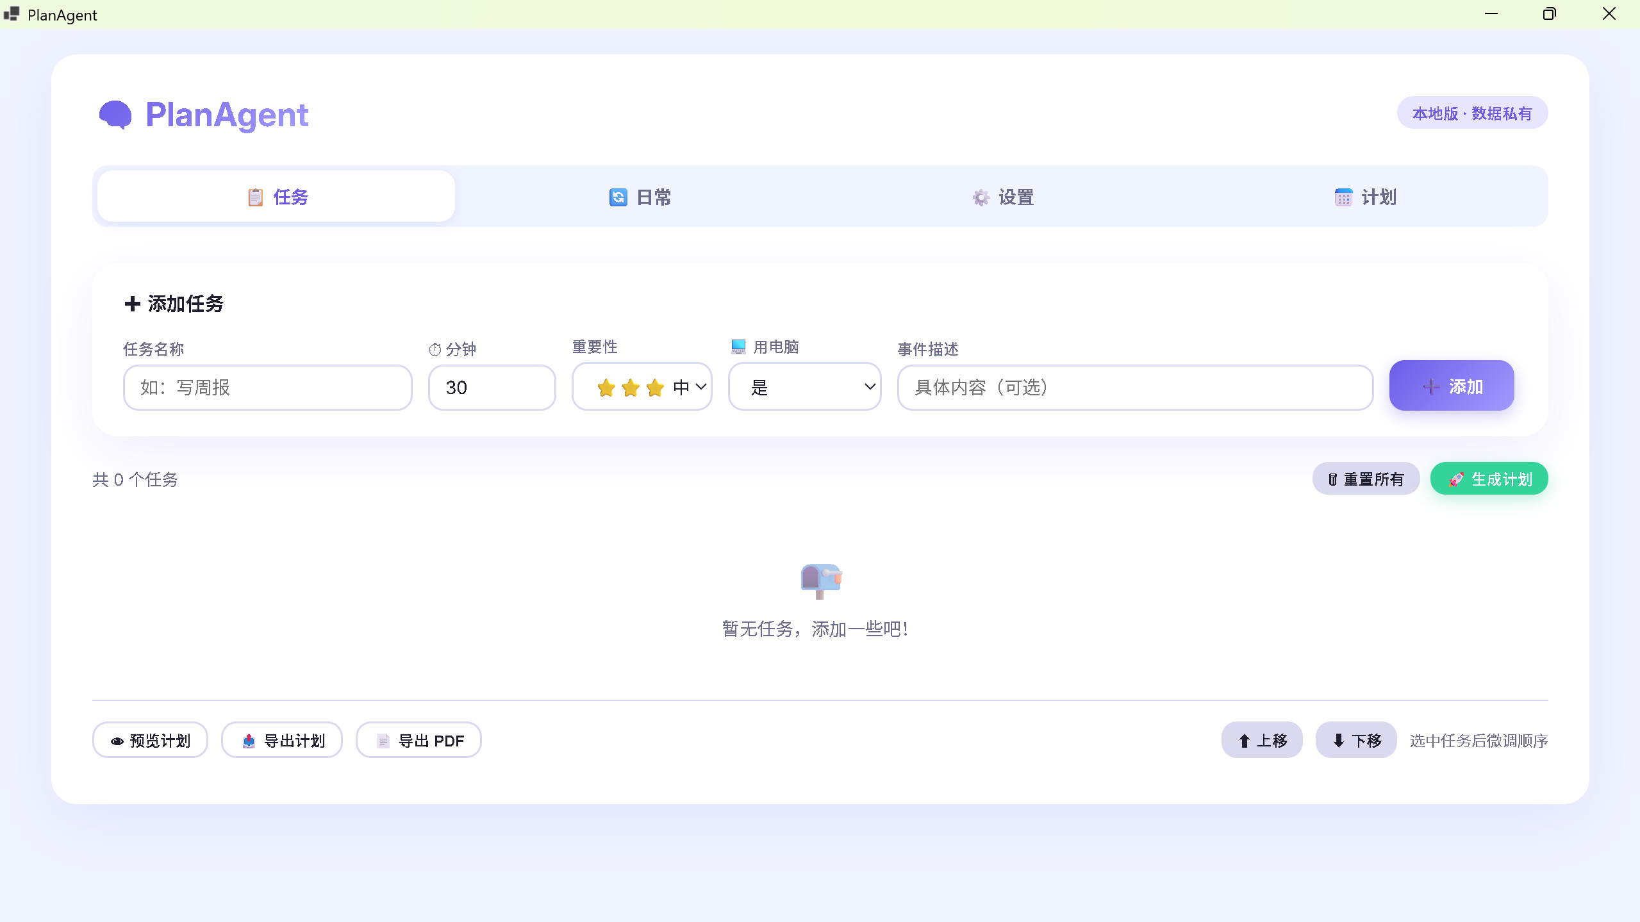The image size is (1640, 922).
Task: Click the 添加 button
Action: [1452, 386]
